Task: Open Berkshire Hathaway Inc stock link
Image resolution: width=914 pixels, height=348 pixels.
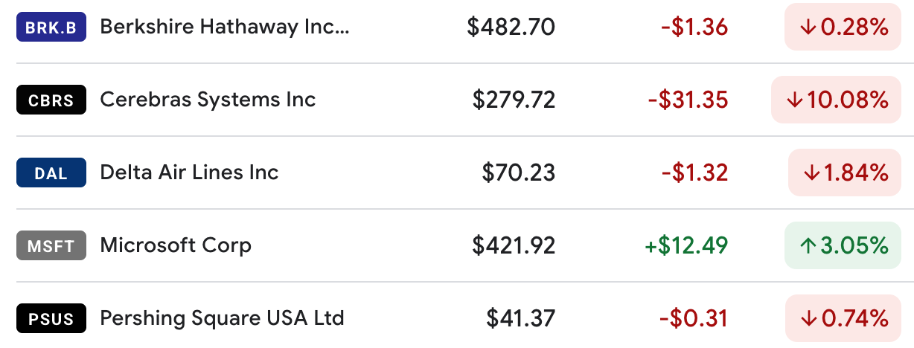Action: click(224, 28)
